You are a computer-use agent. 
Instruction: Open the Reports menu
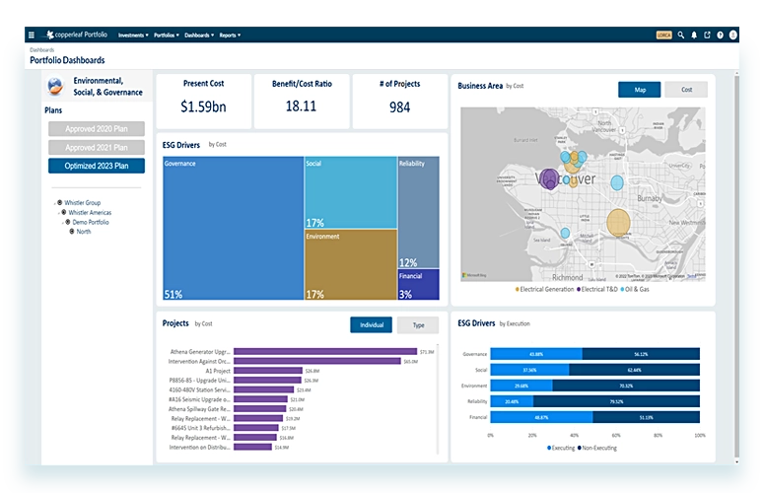[230, 35]
